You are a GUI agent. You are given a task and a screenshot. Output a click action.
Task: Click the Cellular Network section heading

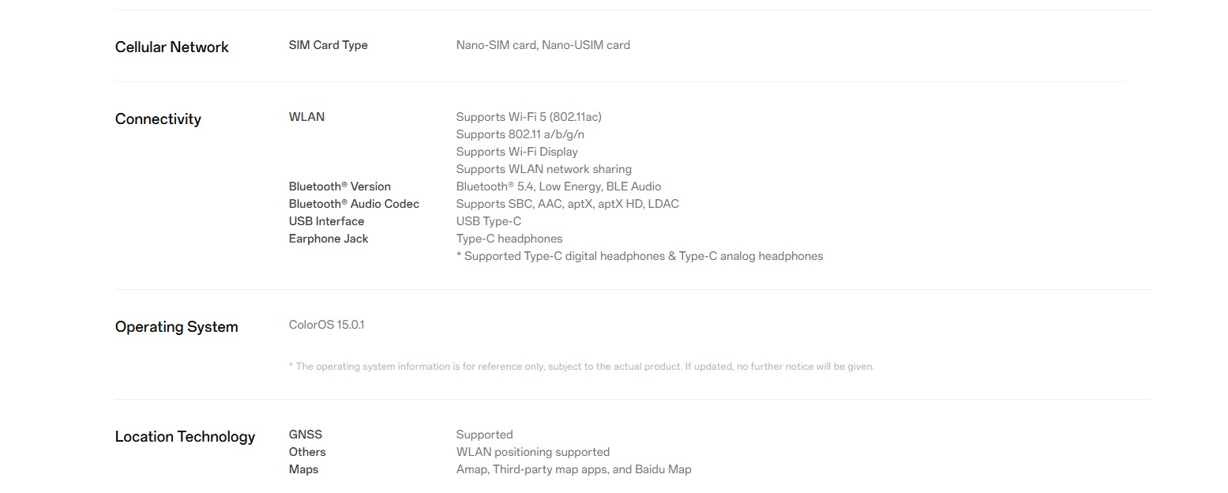point(171,47)
